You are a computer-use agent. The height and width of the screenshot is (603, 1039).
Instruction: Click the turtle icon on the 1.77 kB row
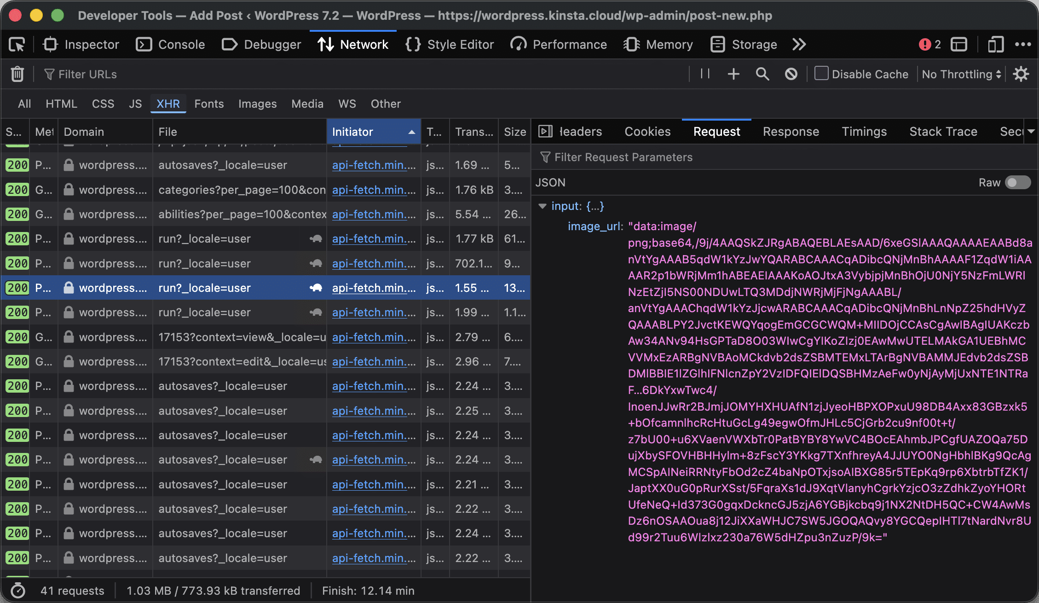click(x=316, y=238)
